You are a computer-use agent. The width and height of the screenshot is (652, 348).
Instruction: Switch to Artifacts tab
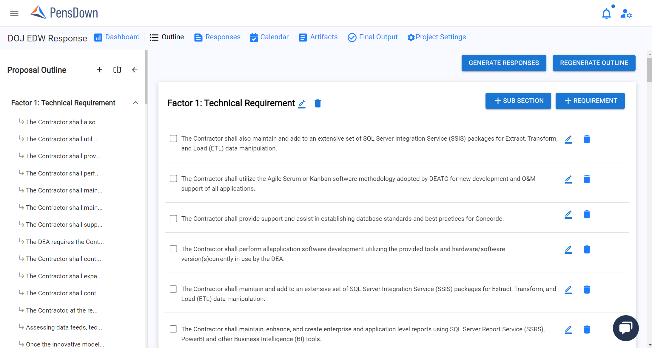318,37
